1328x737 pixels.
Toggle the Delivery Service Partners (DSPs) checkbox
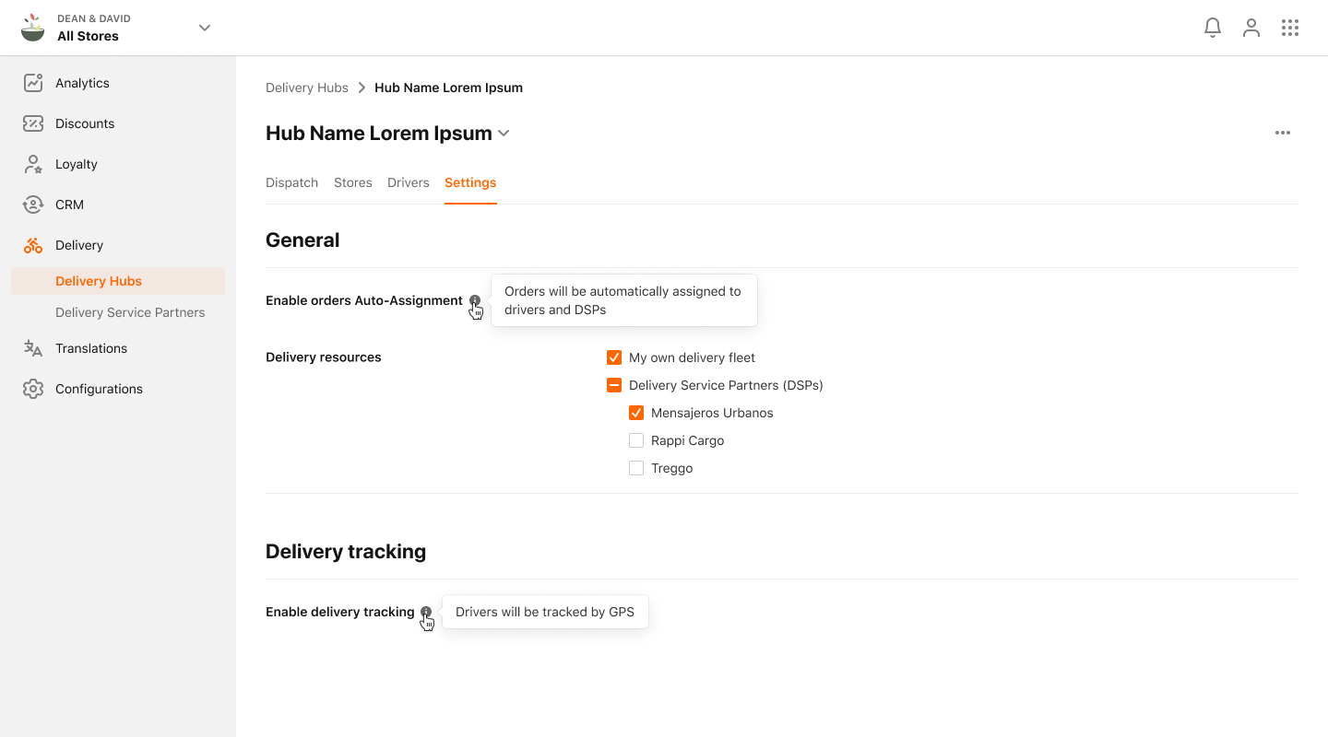point(614,384)
